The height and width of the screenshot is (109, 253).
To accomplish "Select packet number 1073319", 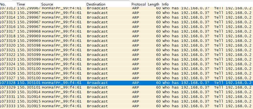I will point(126,41).
